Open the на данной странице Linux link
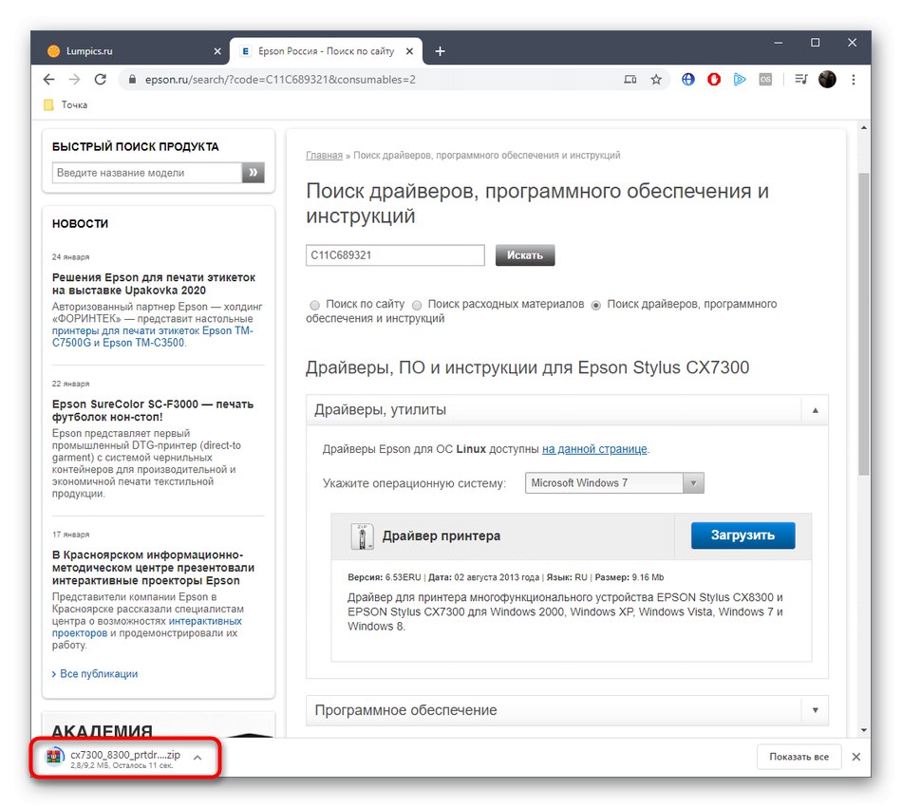The height and width of the screenshot is (808, 902). 594,449
